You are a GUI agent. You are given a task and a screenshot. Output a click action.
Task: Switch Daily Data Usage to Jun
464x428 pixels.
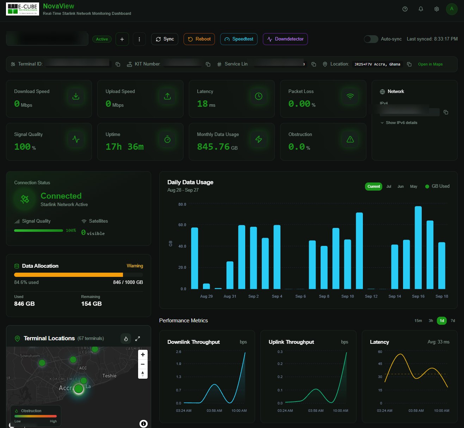401,186
